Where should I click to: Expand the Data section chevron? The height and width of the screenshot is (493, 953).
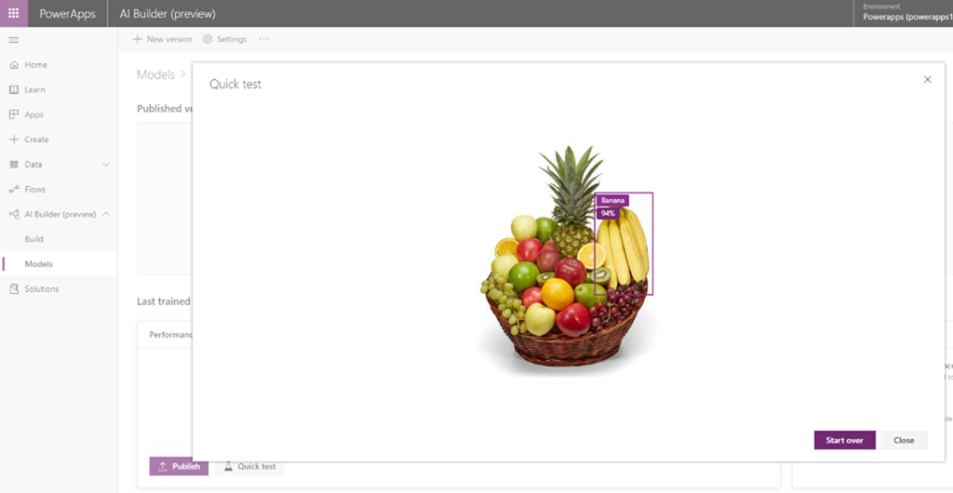click(106, 165)
